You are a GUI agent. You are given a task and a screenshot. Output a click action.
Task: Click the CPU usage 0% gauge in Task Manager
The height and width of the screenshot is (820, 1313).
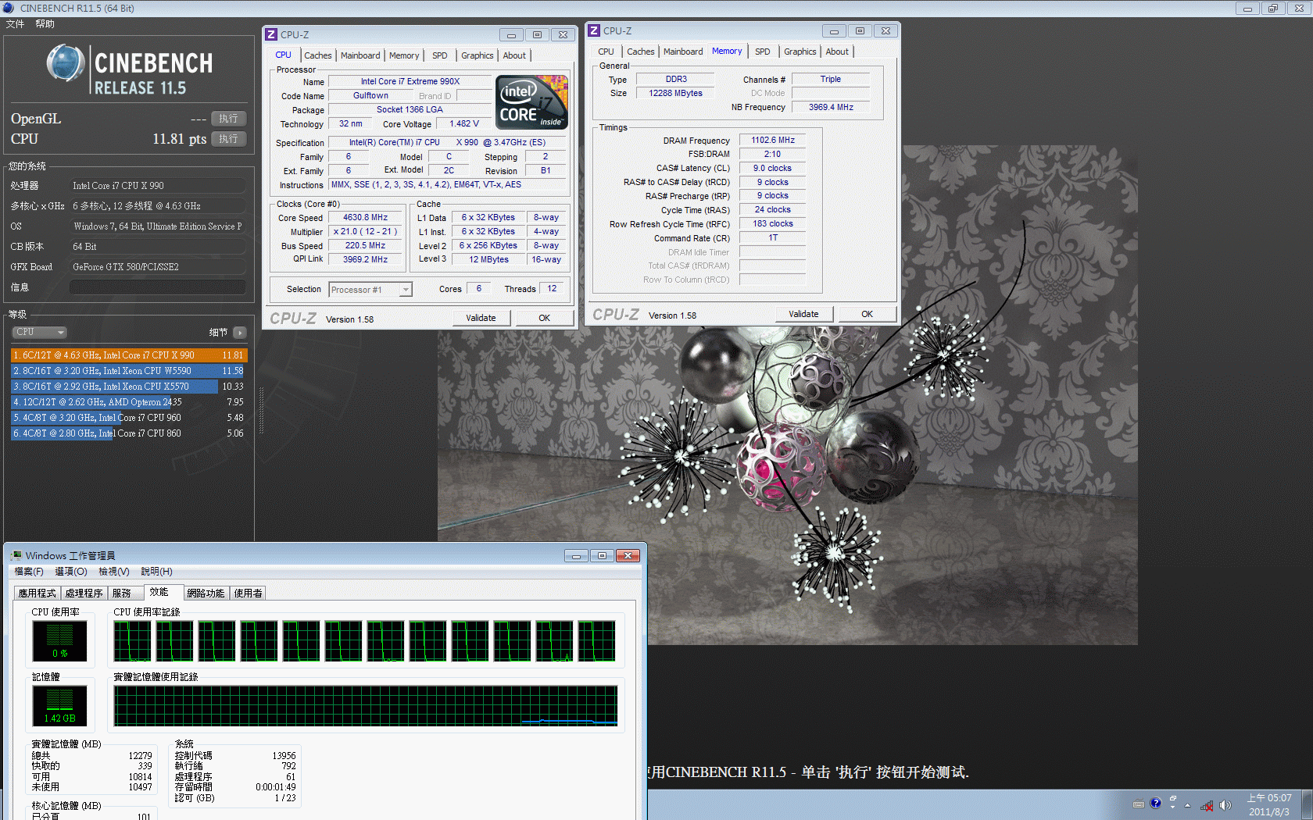[59, 640]
